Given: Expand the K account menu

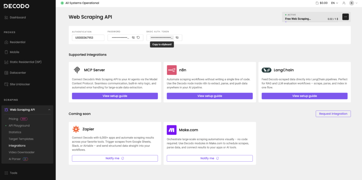Looking at the screenshot, I should coord(353,3).
